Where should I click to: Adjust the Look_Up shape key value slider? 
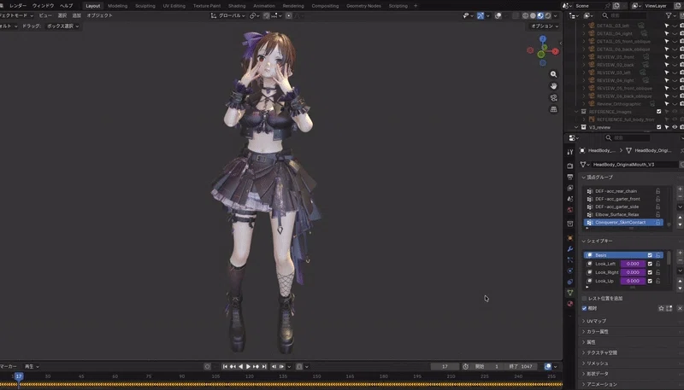tap(633, 281)
